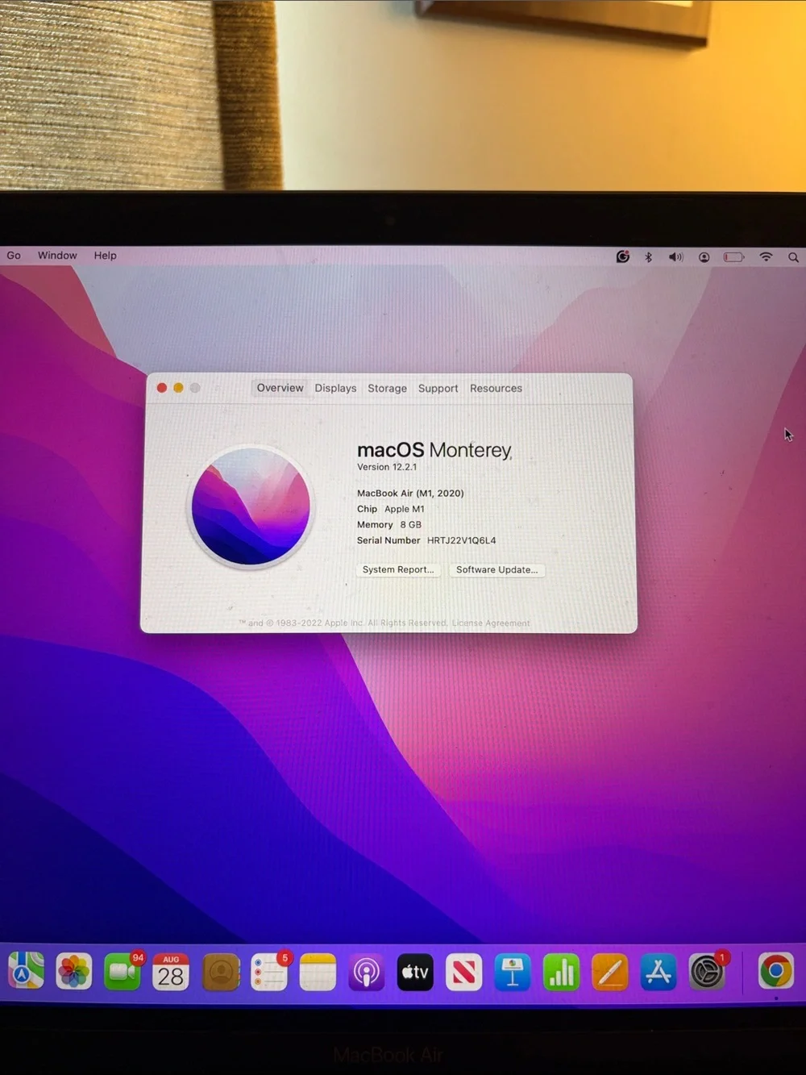Switch to the Storage tab
The image size is (806, 1075).
click(387, 388)
